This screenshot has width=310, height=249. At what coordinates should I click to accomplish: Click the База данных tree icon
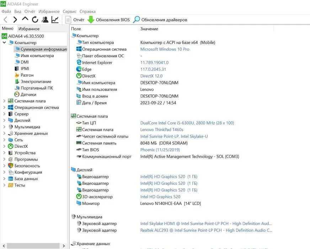(x=10, y=179)
